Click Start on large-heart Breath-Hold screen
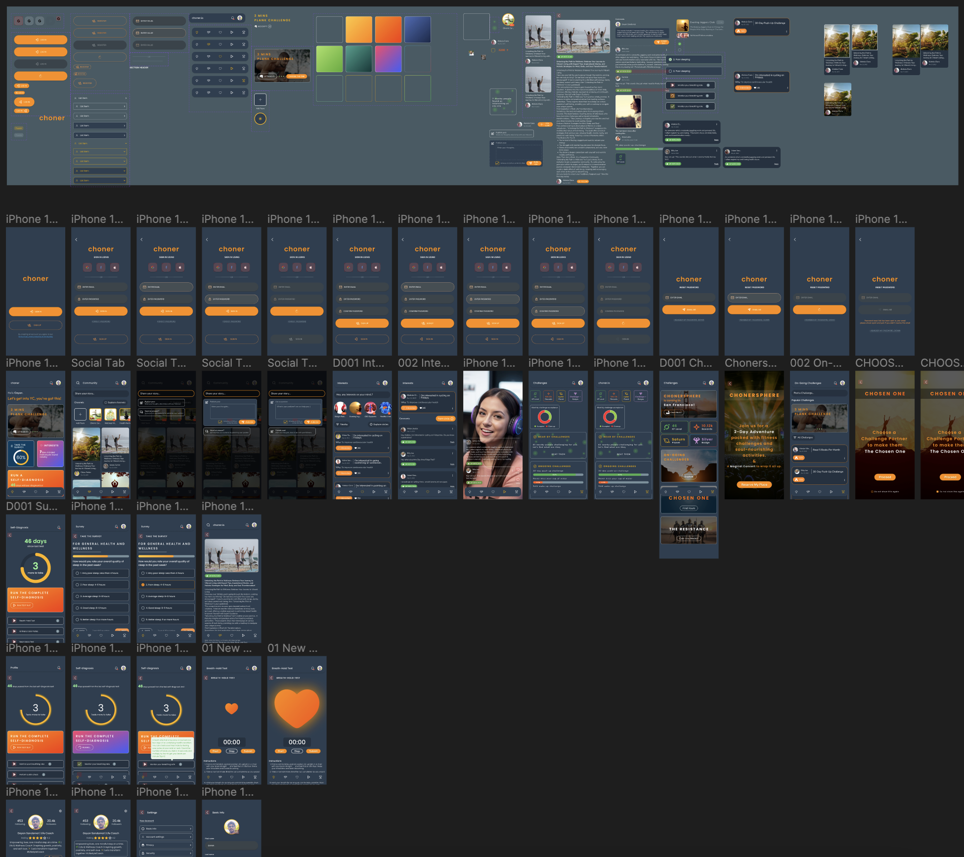The width and height of the screenshot is (964, 857). [x=281, y=751]
